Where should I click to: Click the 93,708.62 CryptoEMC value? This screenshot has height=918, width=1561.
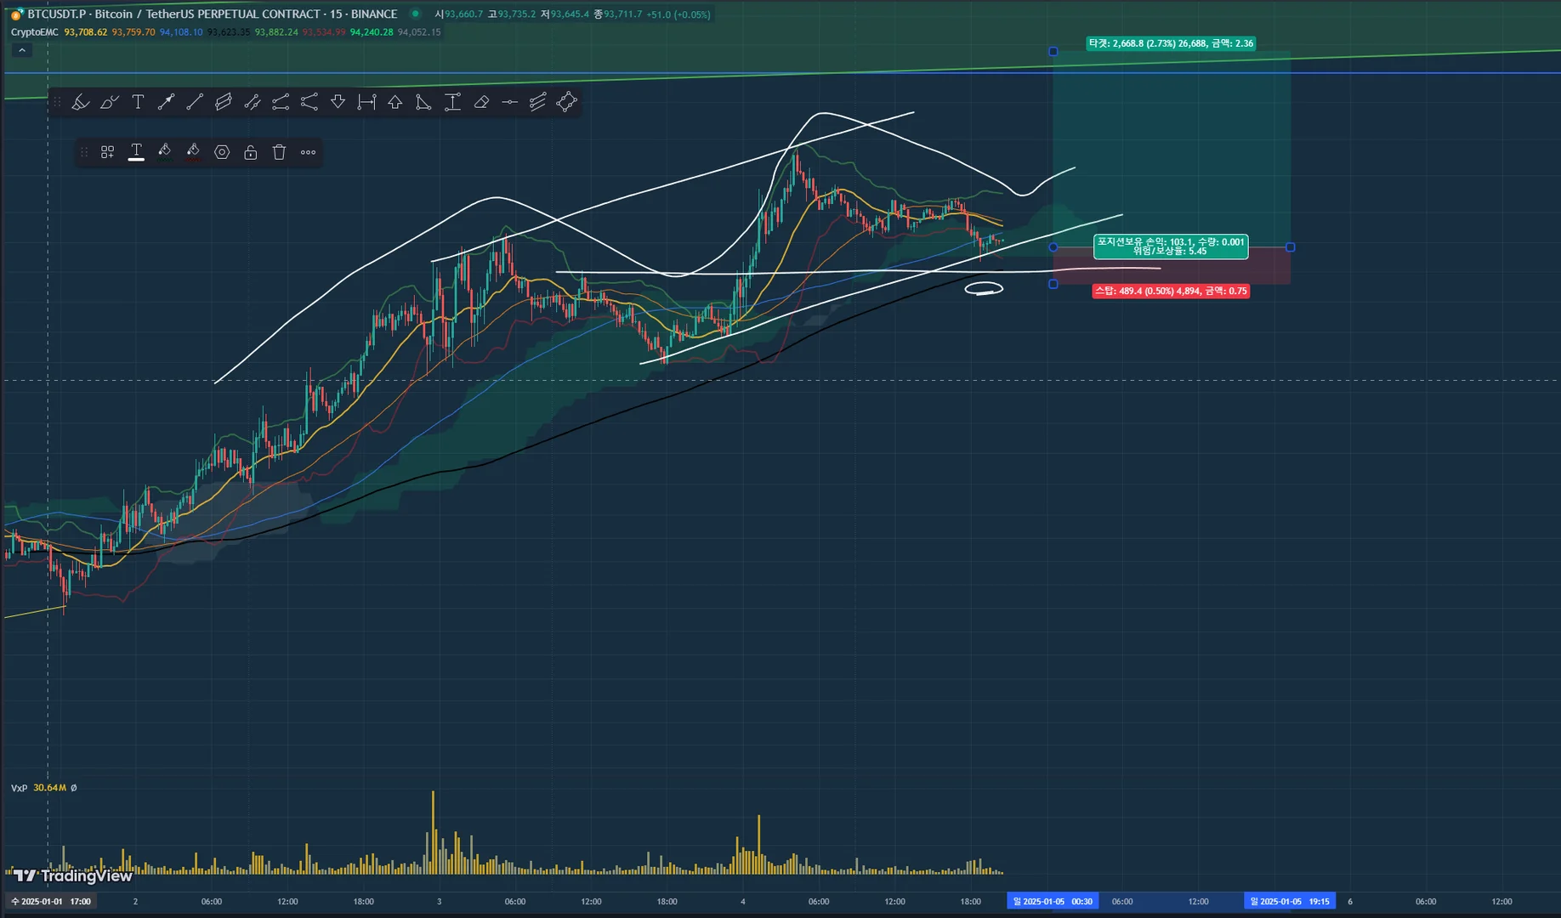coord(86,32)
